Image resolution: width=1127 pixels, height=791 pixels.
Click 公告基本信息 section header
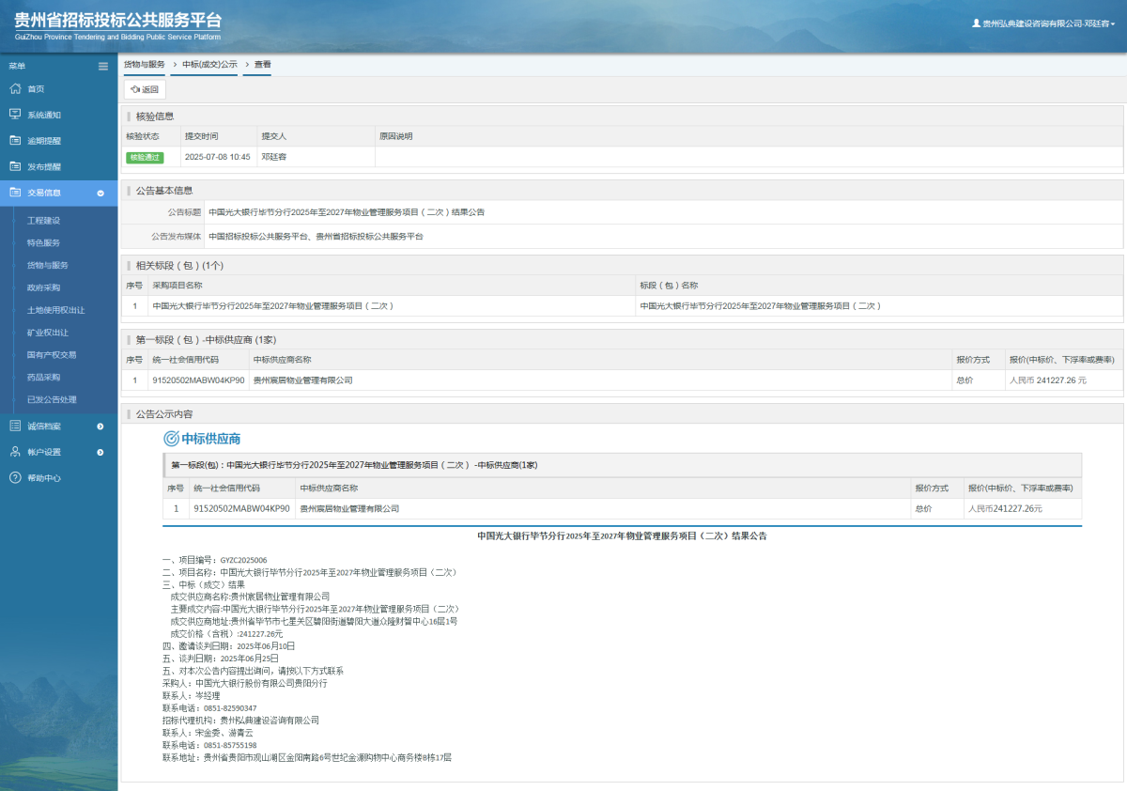(164, 190)
